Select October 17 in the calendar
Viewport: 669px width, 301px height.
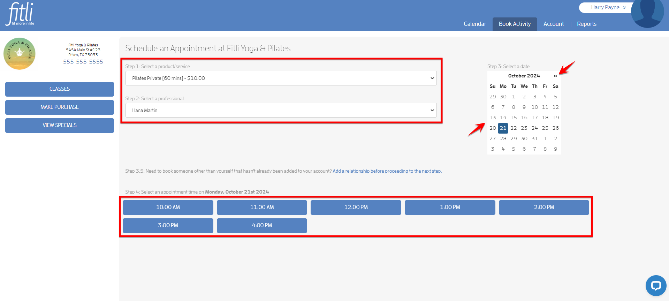tap(535, 118)
